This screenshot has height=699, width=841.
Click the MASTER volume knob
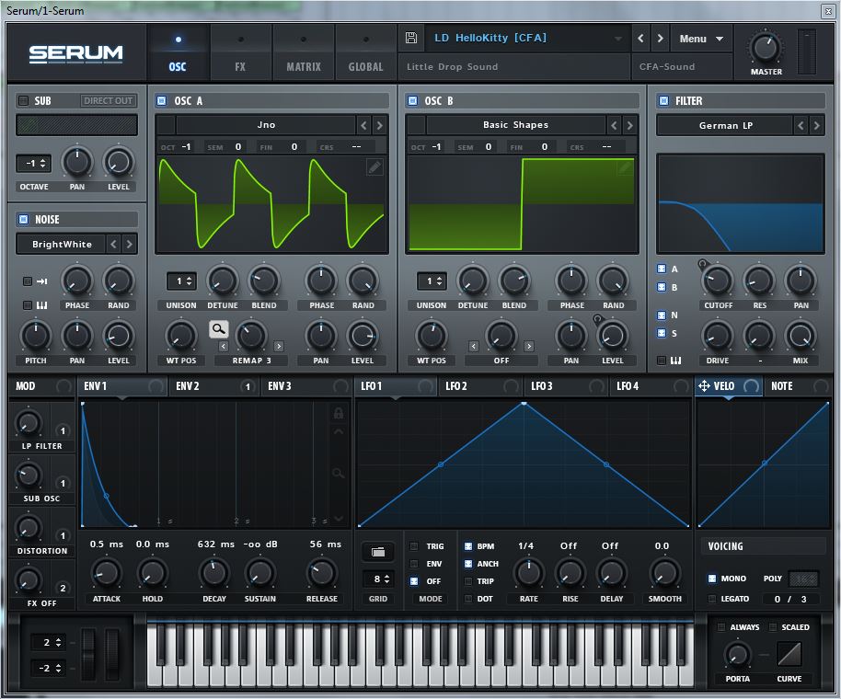click(765, 46)
